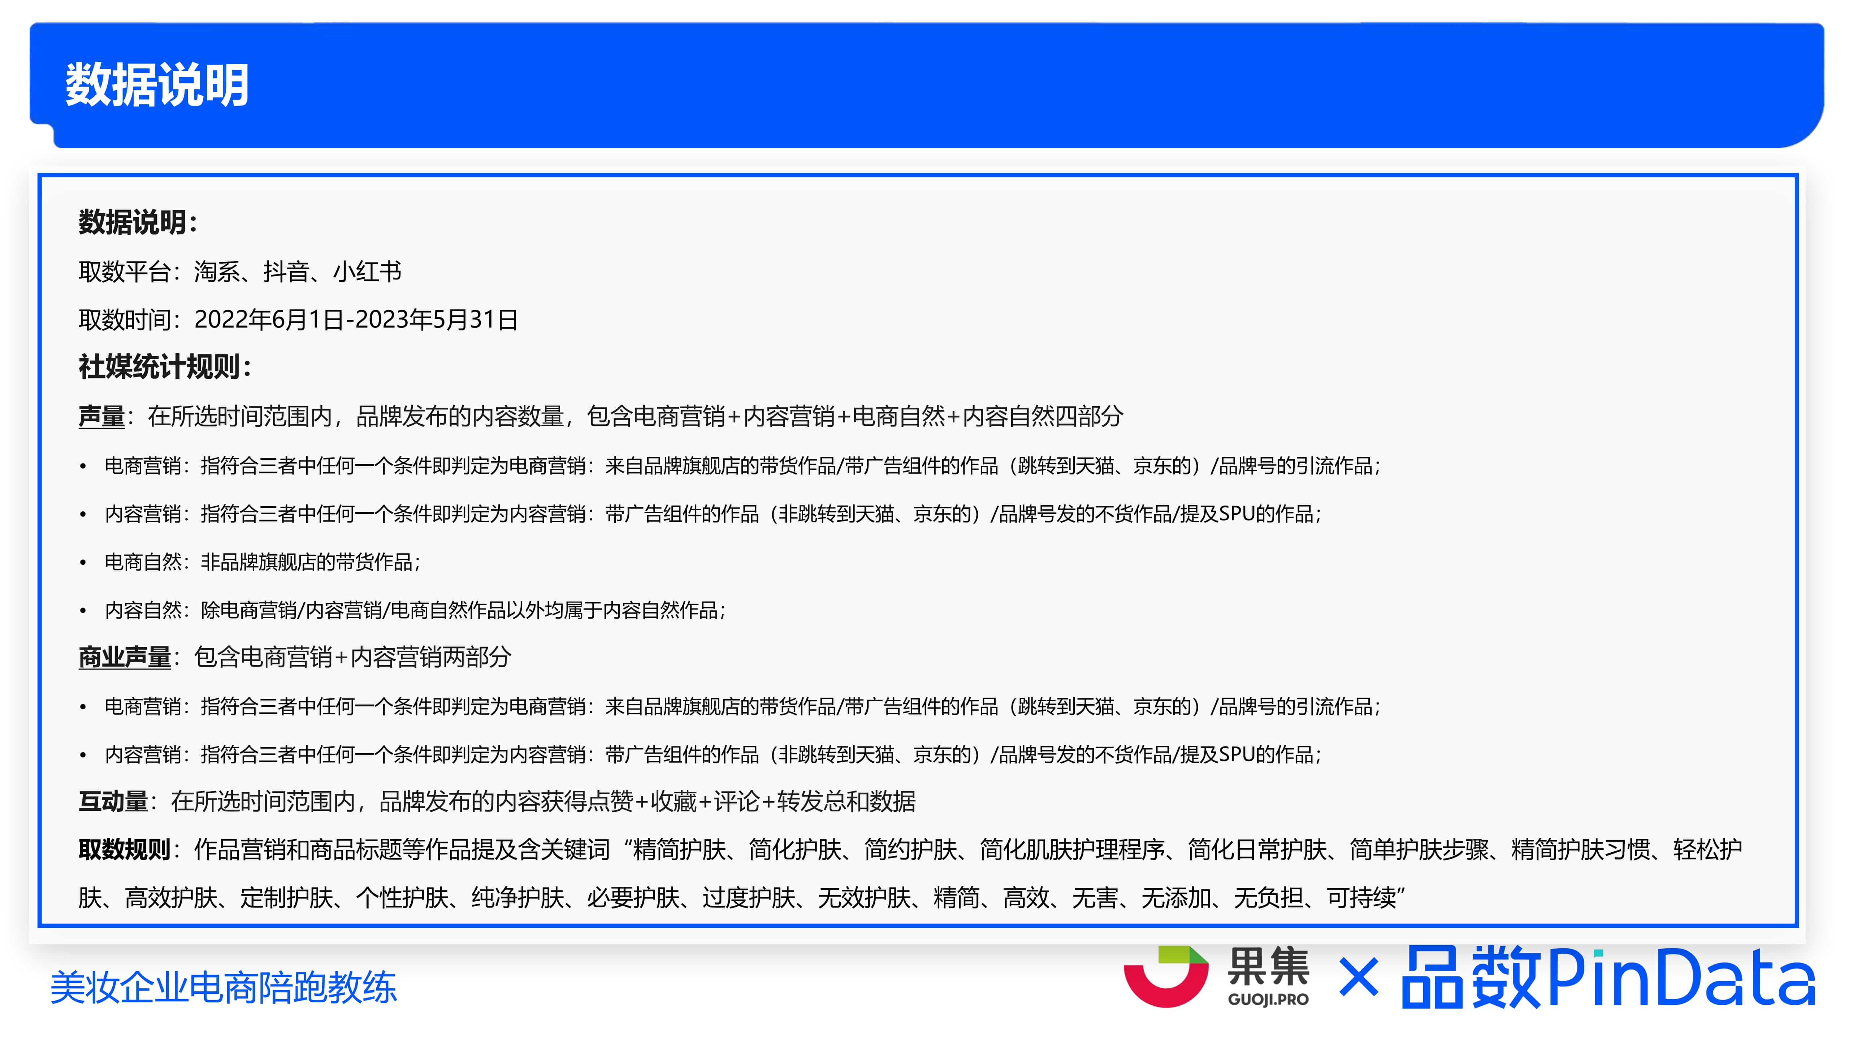Select the 取数时间 2022年6月1日-2023年5月31日 line
This screenshot has height=1040, width=1849.
tap(299, 320)
